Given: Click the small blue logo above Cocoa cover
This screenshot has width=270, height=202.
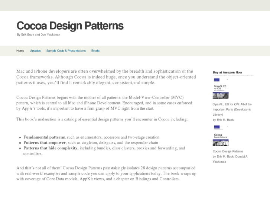Looking at the screenshot, I should tap(216, 127).
